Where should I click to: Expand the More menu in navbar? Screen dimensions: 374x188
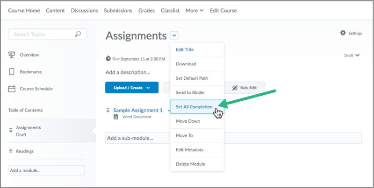pos(194,10)
